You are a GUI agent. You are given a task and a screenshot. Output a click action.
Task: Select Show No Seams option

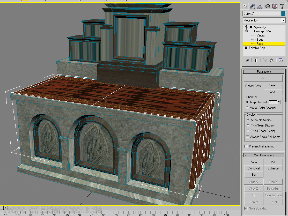[248, 120]
